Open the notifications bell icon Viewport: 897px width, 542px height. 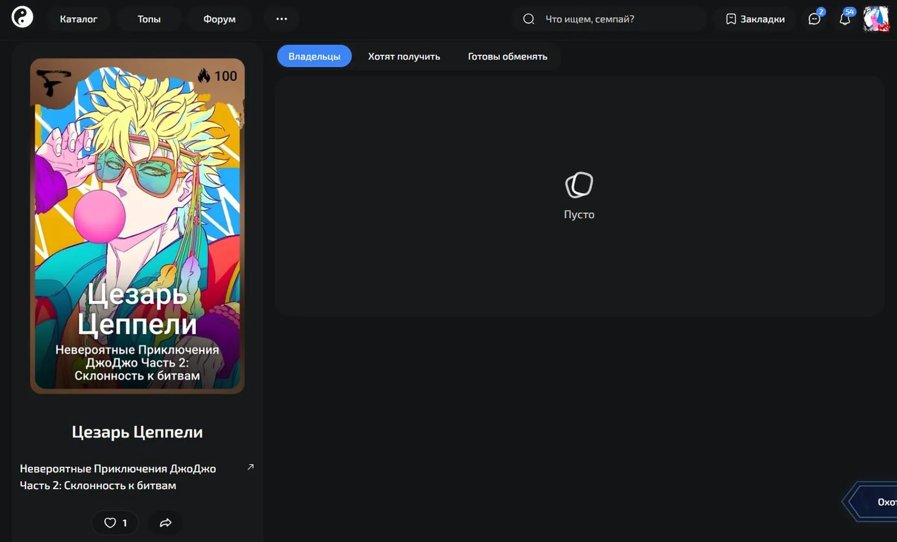pyautogui.click(x=845, y=19)
